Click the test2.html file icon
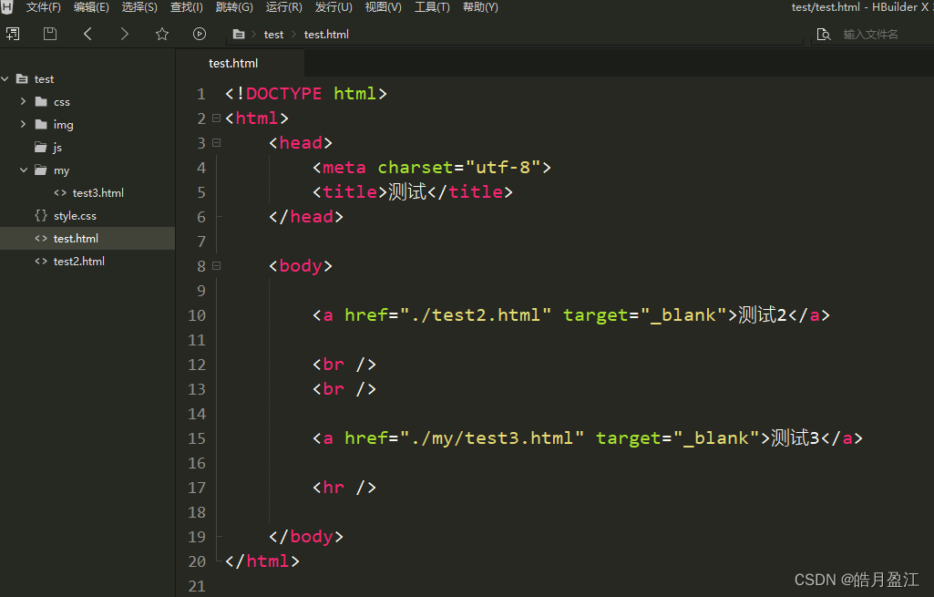The image size is (934, 597). [41, 261]
